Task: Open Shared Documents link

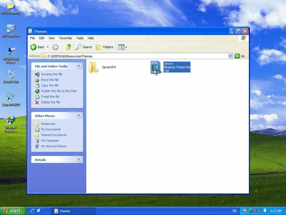Action: 54,135
